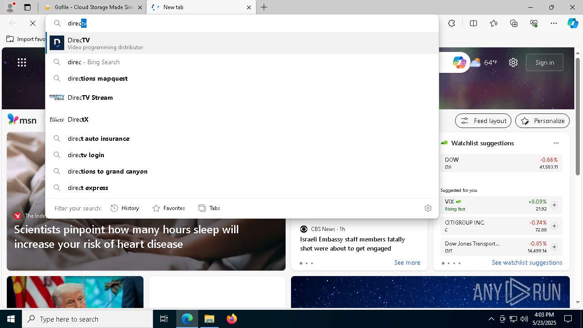Toggle the Split screen icon
Screen dimensions: 583x328
click(473, 23)
